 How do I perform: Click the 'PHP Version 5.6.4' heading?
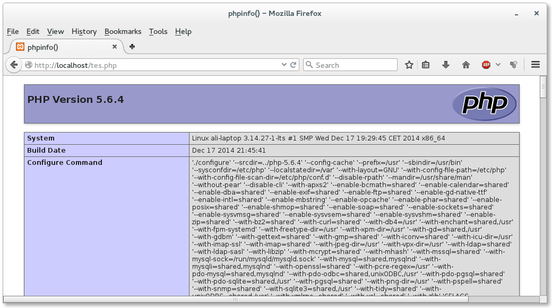(x=75, y=100)
